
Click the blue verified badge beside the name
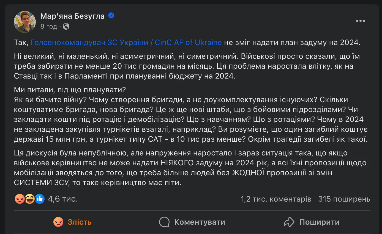pos(111,16)
